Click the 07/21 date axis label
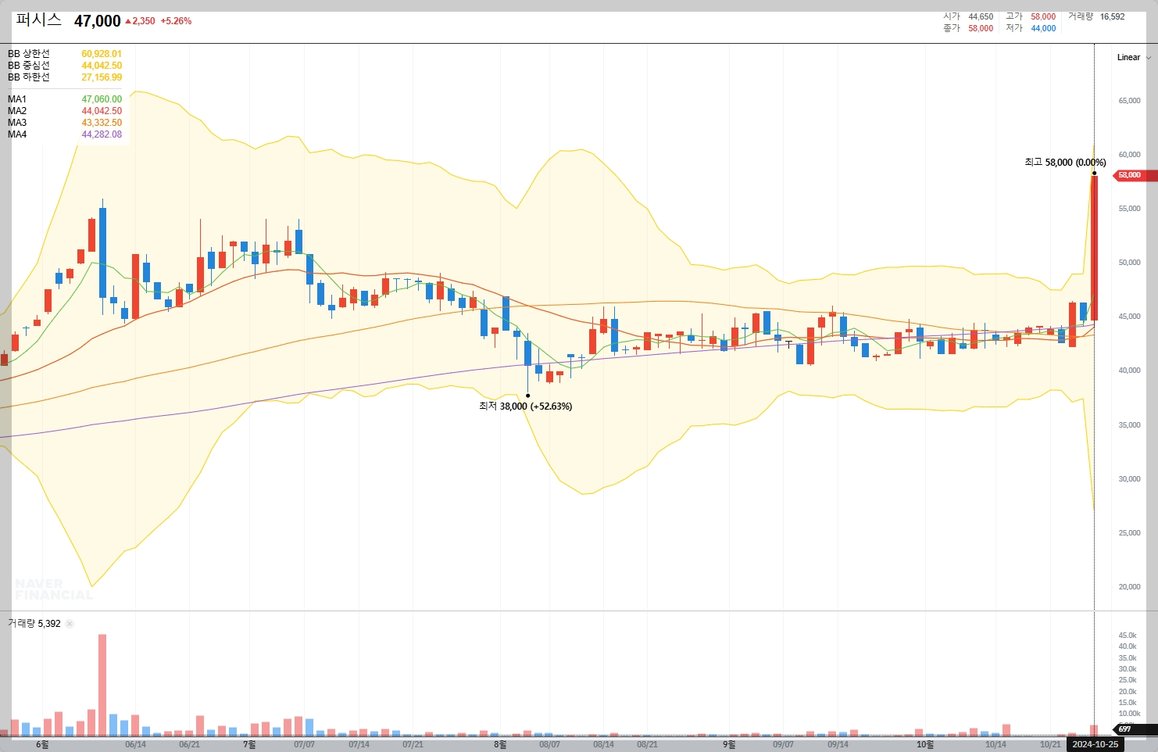1158x752 pixels. (x=413, y=744)
